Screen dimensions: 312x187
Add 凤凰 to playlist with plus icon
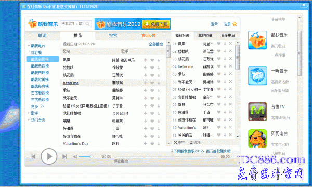coord(146,60)
